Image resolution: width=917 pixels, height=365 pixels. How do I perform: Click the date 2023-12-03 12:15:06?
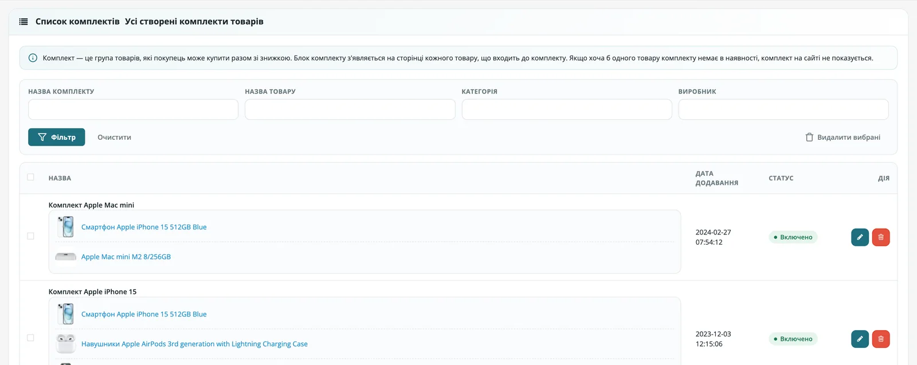point(714,339)
